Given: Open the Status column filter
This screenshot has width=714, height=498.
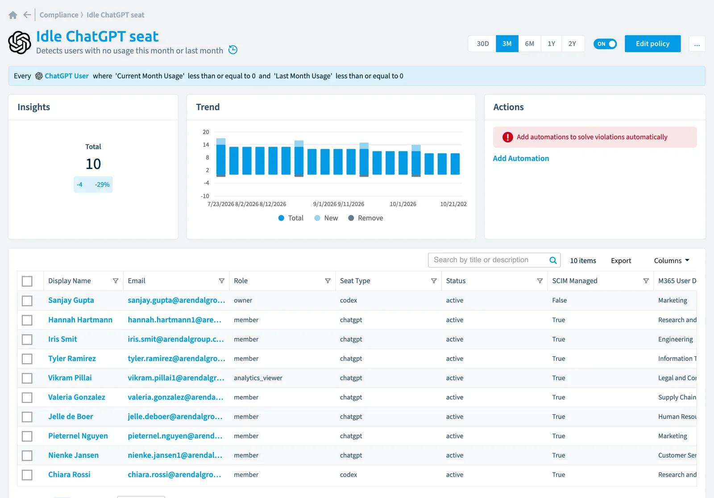Looking at the screenshot, I should [540, 281].
